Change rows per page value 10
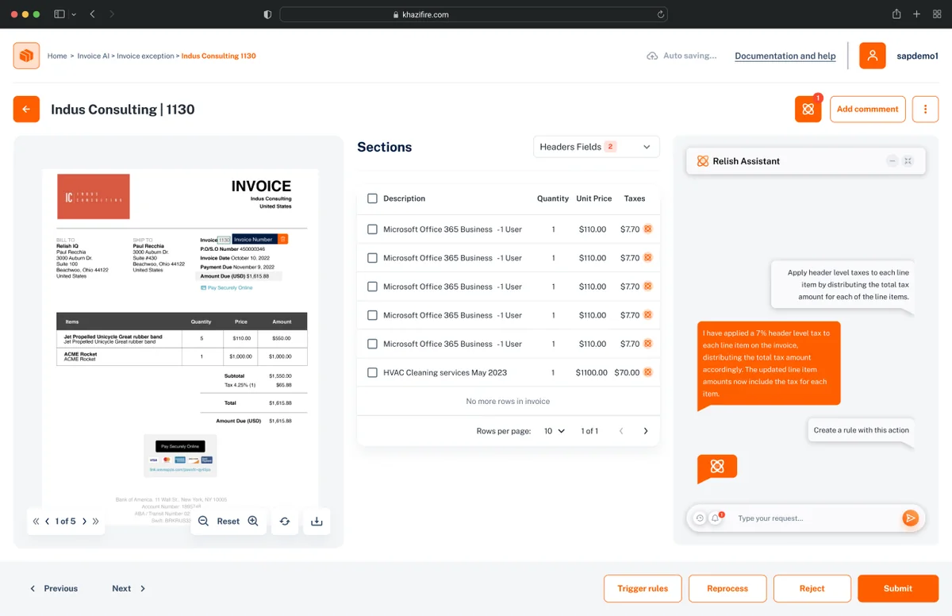Viewport: 952px width, 616px height. coord(555,431)
